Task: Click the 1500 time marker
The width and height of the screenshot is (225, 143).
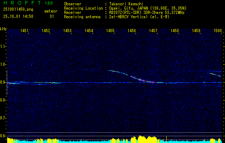Action: click(217, 31)
